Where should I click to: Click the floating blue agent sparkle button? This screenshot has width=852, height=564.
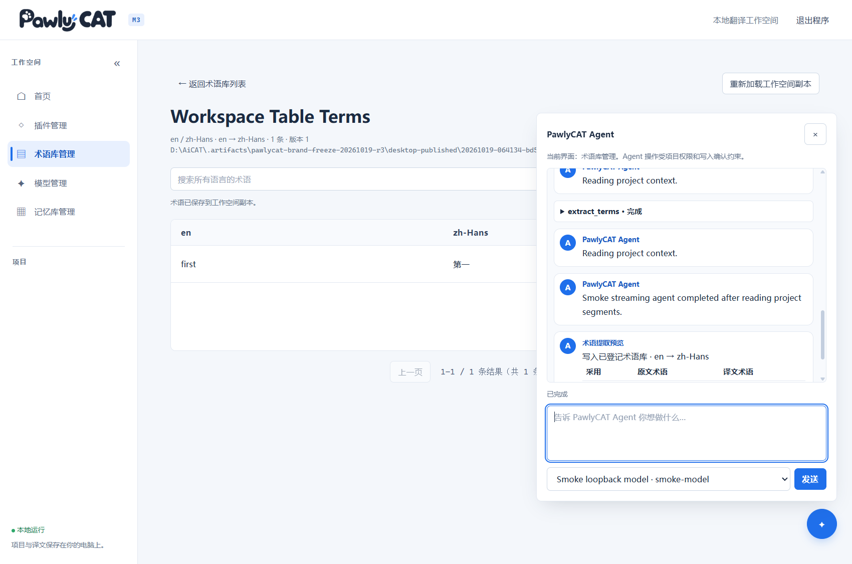tap(821, 524)
